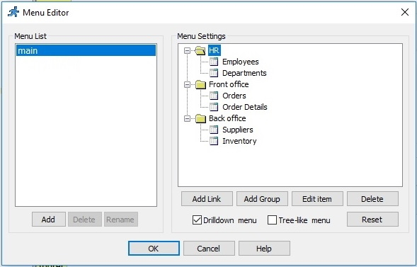Select the Employees menu link
The height and width of the screenshot is (267, 417).
click(x=241, y=62)
